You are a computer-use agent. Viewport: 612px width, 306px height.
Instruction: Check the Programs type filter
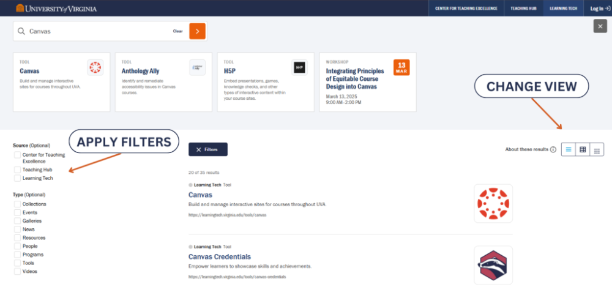pyautogui.click(x=18, y=255)
